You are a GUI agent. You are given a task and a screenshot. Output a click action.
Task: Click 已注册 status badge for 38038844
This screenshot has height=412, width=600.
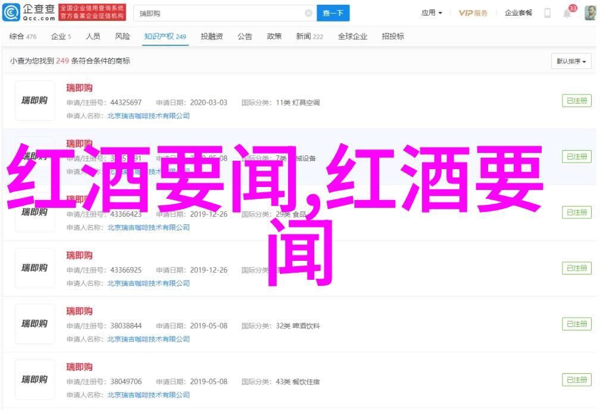tap(577, 324)
